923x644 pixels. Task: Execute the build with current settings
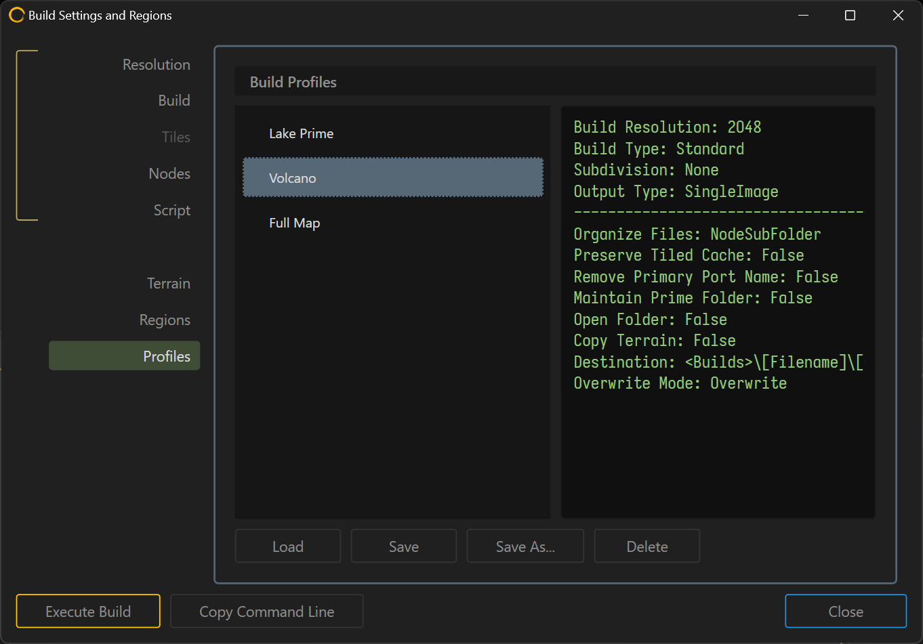87,611
